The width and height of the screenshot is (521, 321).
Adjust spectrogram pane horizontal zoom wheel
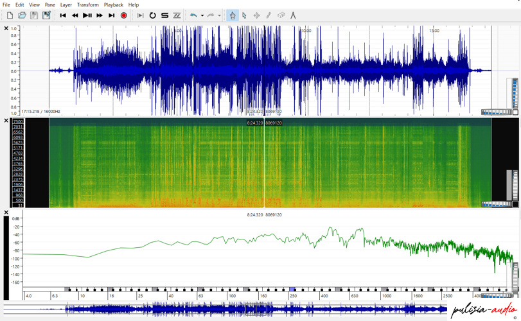click(497, 204)
